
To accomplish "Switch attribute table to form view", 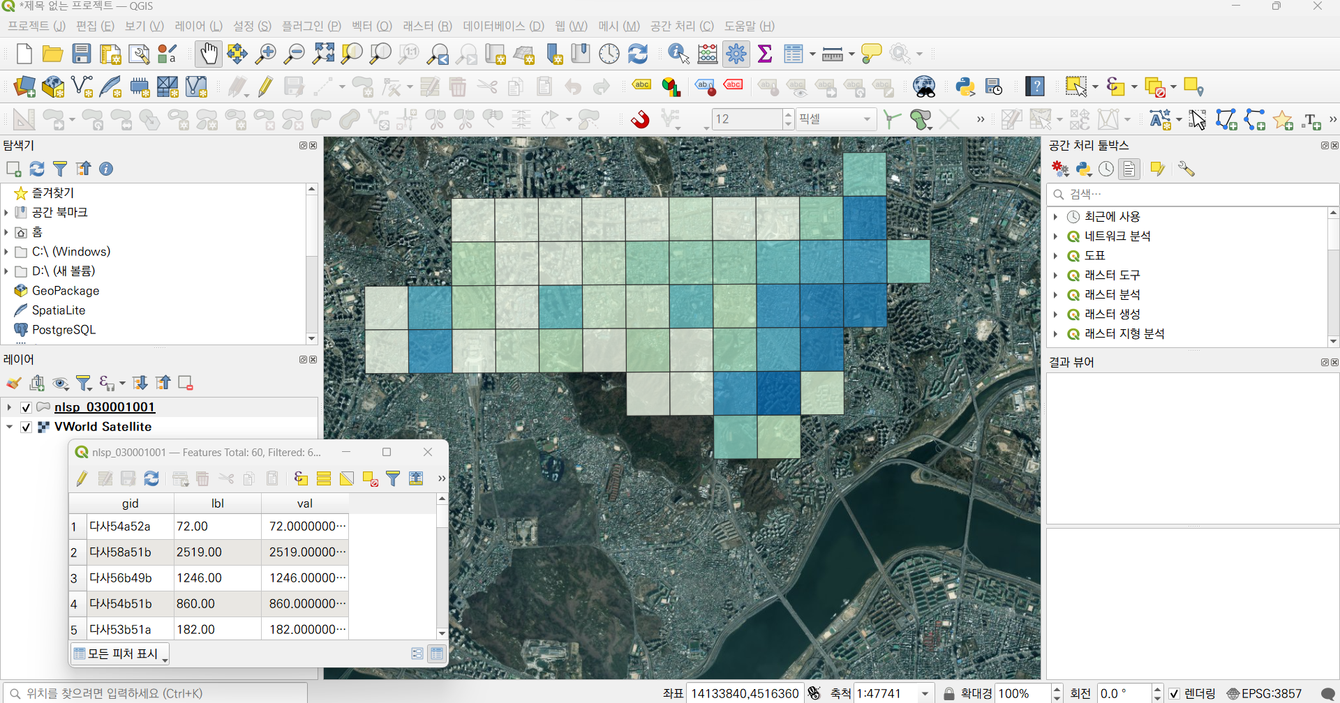I will (x=417, y=653).
